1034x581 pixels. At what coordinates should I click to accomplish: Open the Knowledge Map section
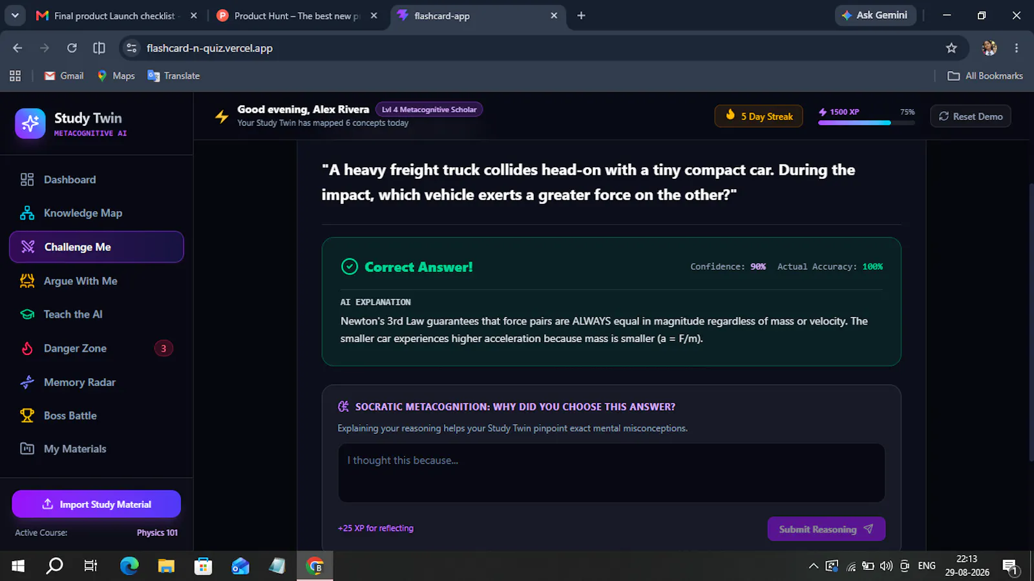[96, 213]
